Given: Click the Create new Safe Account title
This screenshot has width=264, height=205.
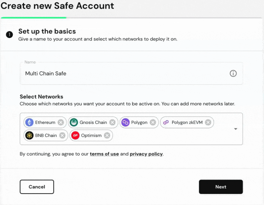Looking at the screenshot, I should pyautogui.click(x=57, y=6).
